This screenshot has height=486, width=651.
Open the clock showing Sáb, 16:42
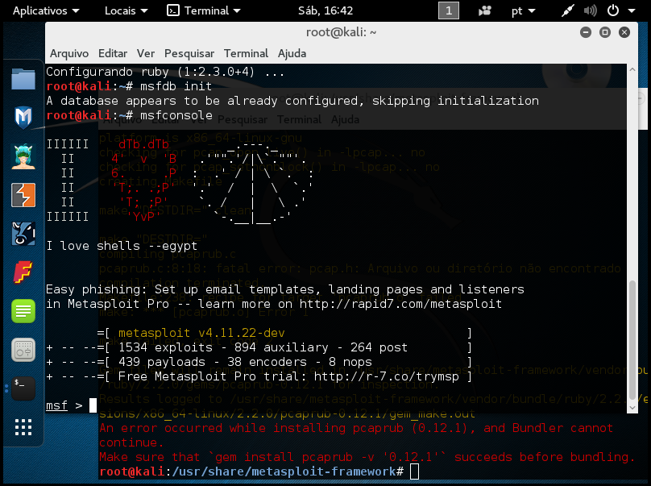(x=325, y=10)
